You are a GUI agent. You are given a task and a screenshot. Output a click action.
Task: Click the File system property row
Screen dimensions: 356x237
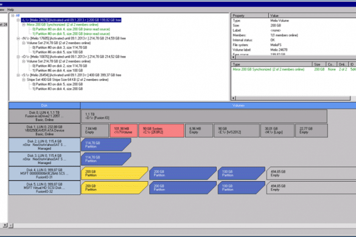pyautogui.click(x=294, y=45)
